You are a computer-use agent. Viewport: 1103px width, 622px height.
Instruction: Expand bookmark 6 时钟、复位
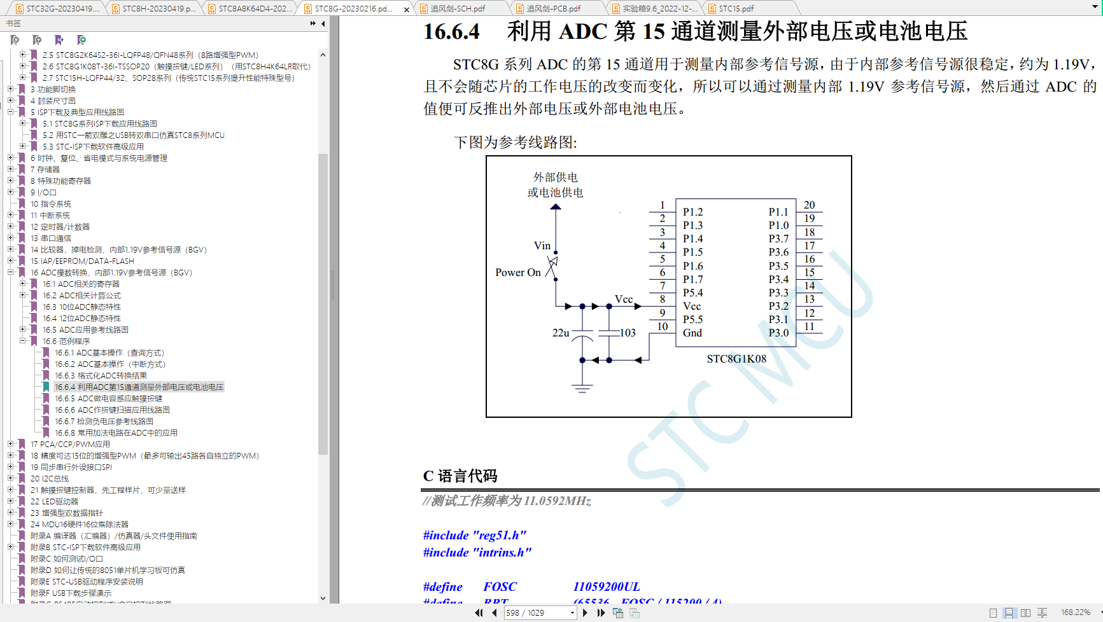pyautogui.click(x=10, y=158)
